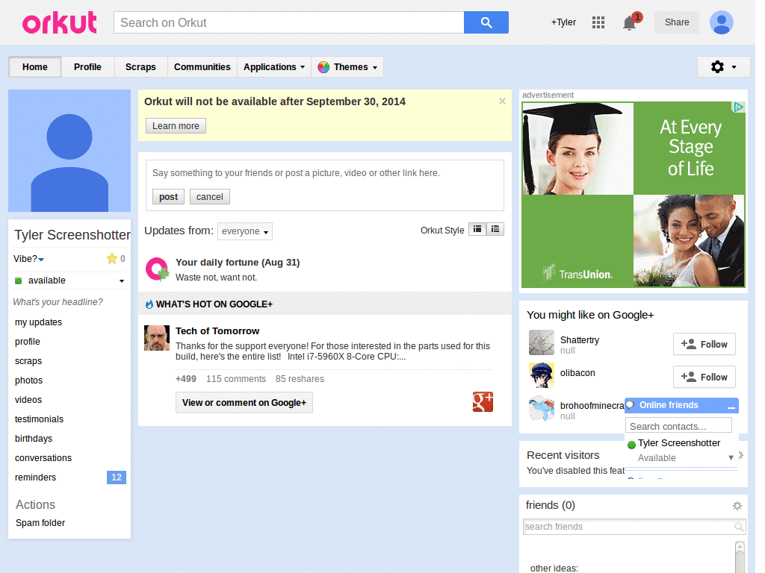The height and width of the screenshot is (573, 765).
Task: Click Shattertry profile picture
Action: (542, 342)
